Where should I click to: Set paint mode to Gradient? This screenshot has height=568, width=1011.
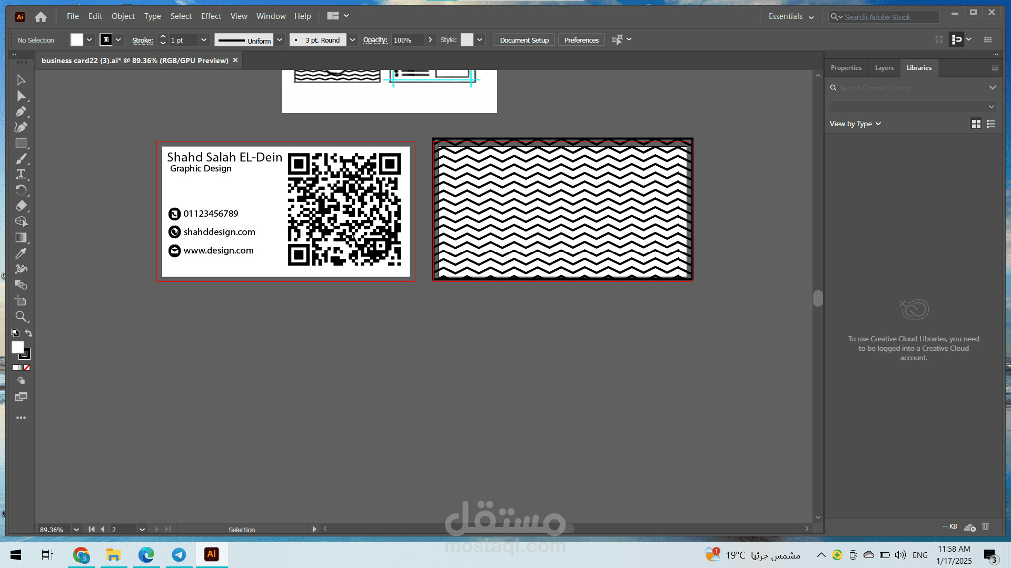pyautogui.click(x=21, y=368)
